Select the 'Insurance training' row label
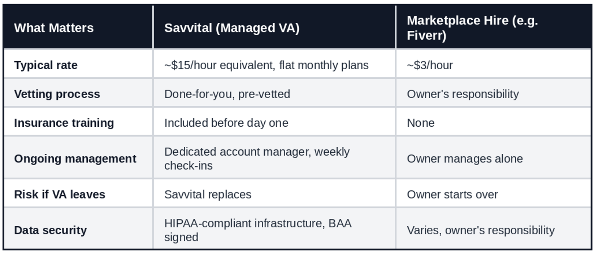Image resolution: width=594 pixels, height=253 pixels. (x=78, y=123)
